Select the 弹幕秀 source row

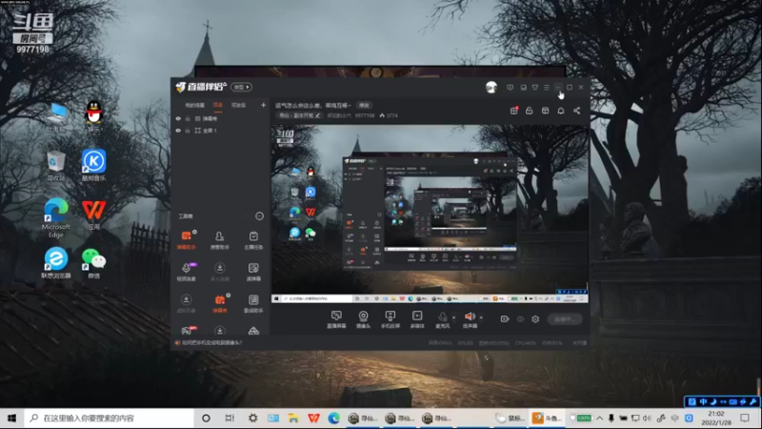(221, 118)
